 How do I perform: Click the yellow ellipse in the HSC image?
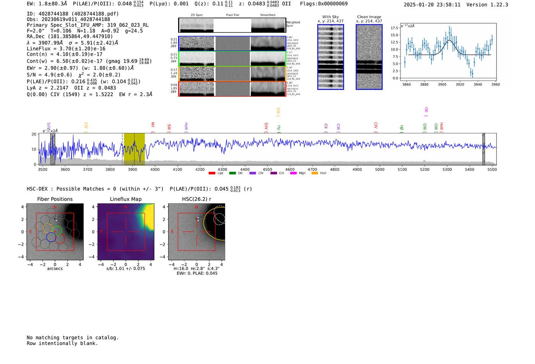click(x=214, y=223)
